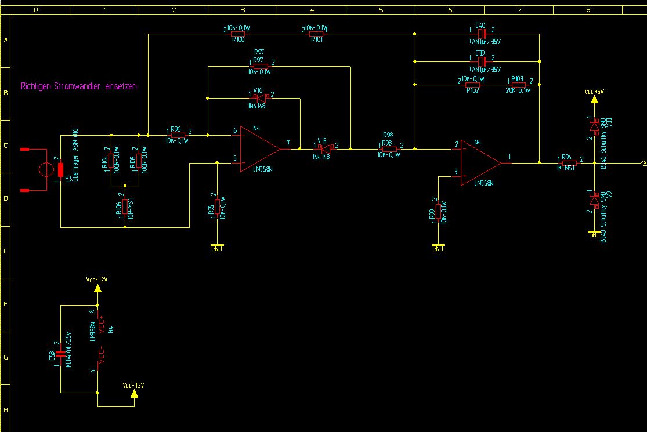Select resistor R100 symbol on top wire

click(x=238, y=34)
